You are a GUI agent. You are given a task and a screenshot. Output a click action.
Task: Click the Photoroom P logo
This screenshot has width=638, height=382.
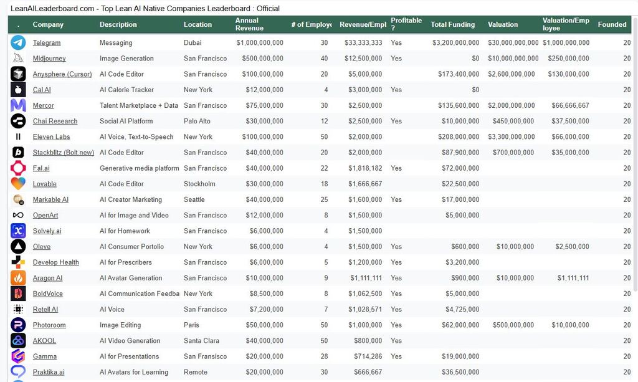18,325
